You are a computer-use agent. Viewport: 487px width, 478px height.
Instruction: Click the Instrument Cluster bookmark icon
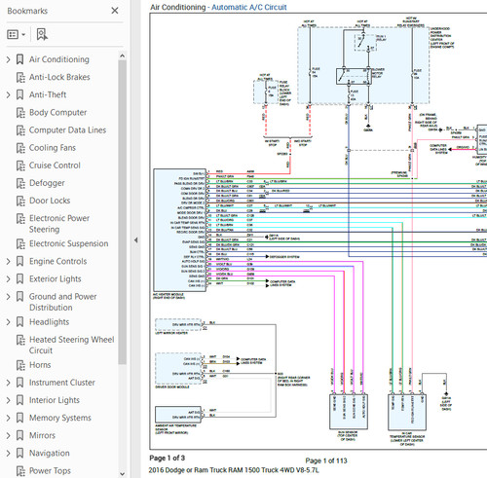pyautogui.click(x=20, y=383)
